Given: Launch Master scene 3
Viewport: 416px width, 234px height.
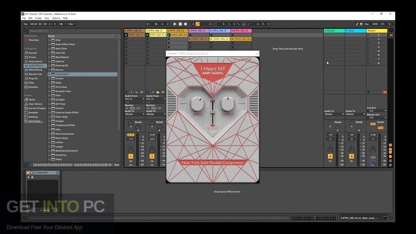Looking at the screenshot, I should coord(368,43).
